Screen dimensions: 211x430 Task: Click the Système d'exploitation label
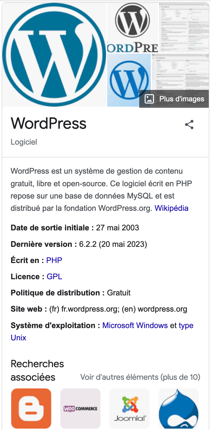tap(55, 325)
